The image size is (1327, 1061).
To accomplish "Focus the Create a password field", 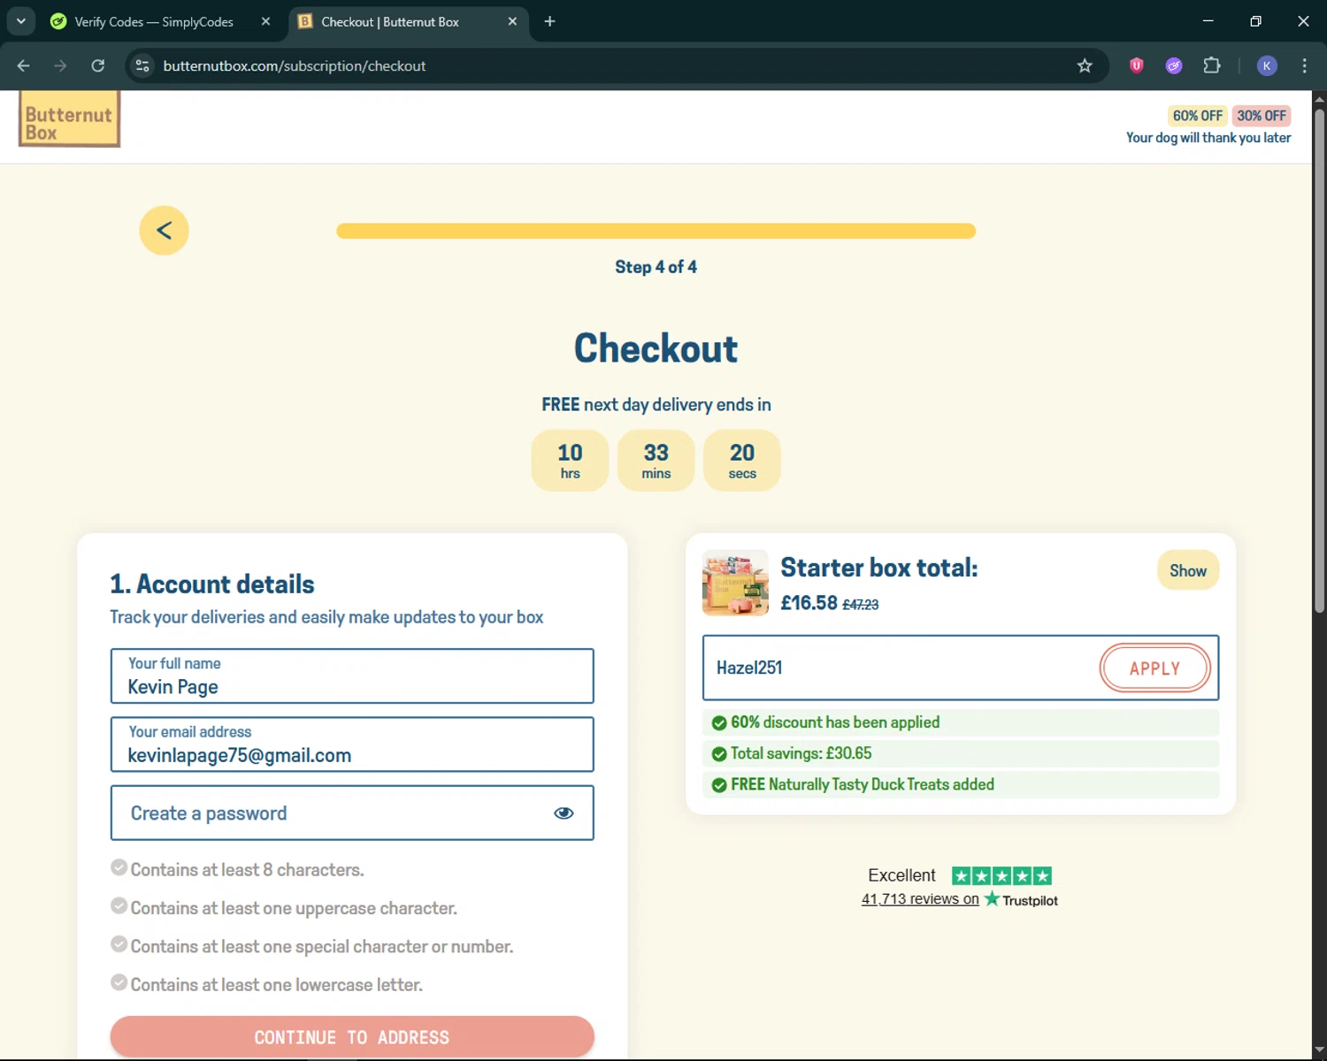I will tap(352, 813).
